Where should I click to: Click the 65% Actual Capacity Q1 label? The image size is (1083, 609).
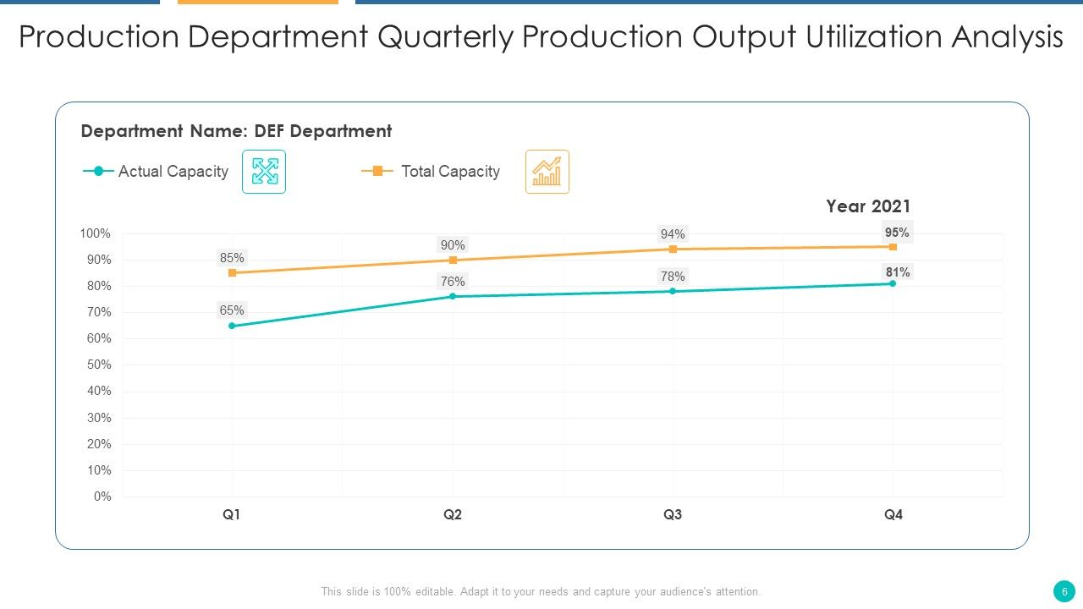232,310
